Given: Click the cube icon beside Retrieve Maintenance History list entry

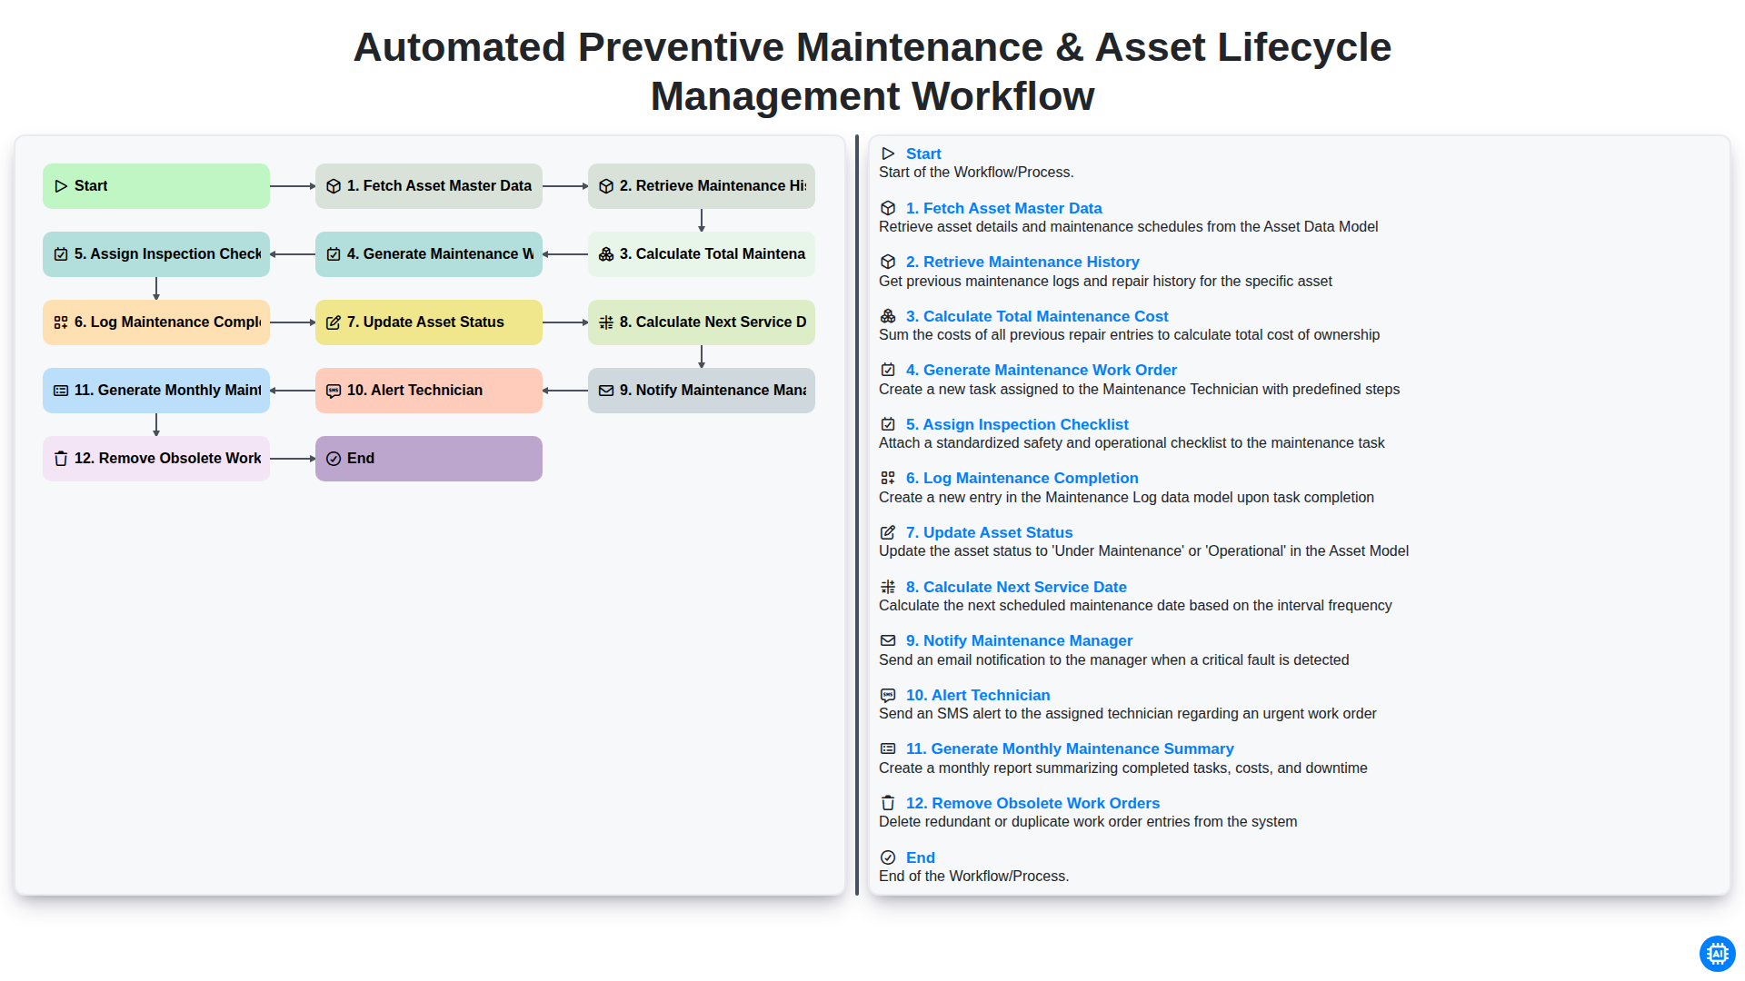Looking at the screenshot, I should [x=888, y=262].
